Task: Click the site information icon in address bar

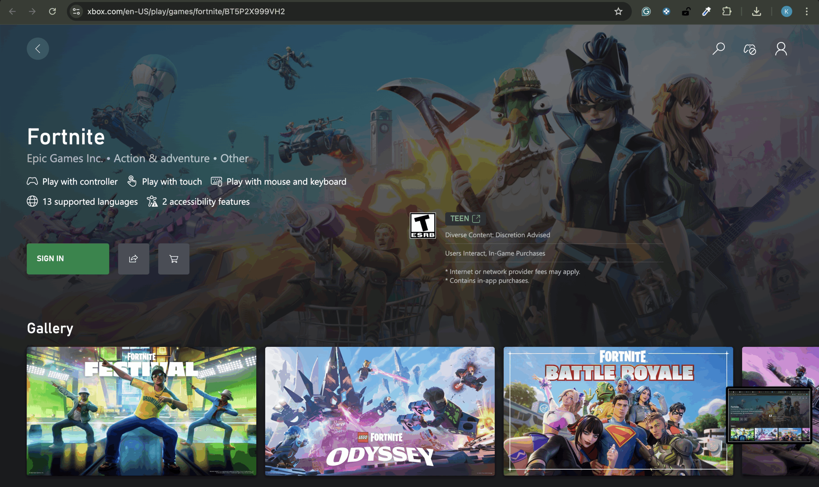Action: point(76,11)
